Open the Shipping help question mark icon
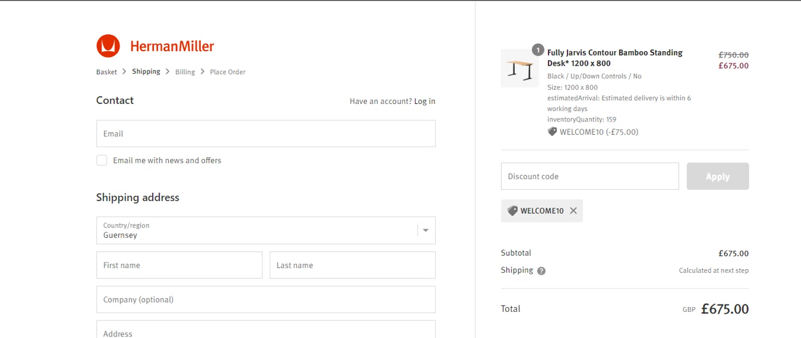 click(541, 271)
